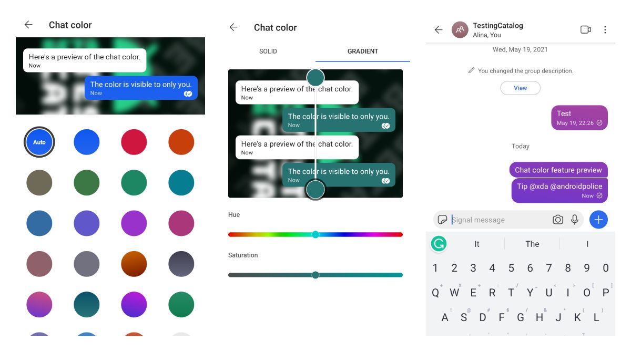Select the Auto chat color option
This screenshot has width=631, height=352.
(39, 142)
